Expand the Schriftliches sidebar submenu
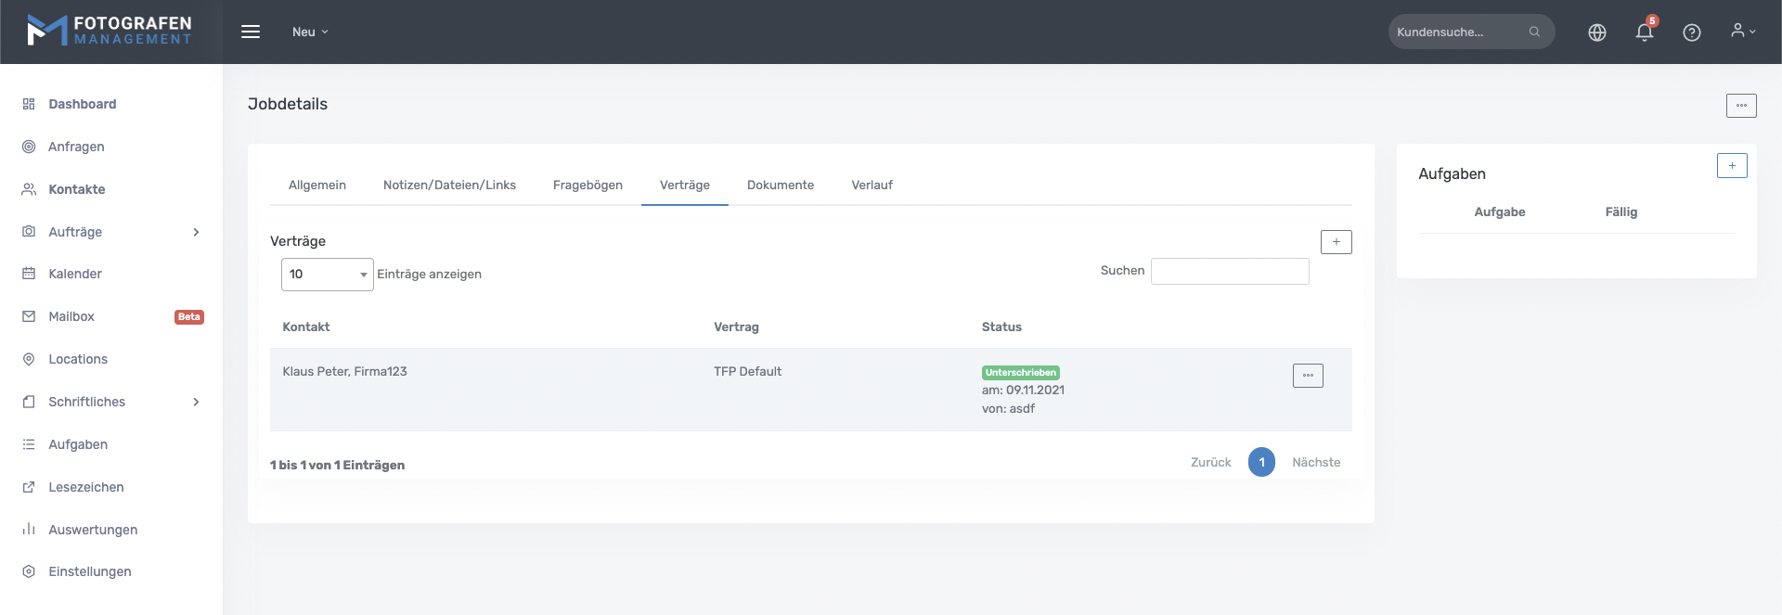Viewport: 1782px width, 615px height. (196, 402)
